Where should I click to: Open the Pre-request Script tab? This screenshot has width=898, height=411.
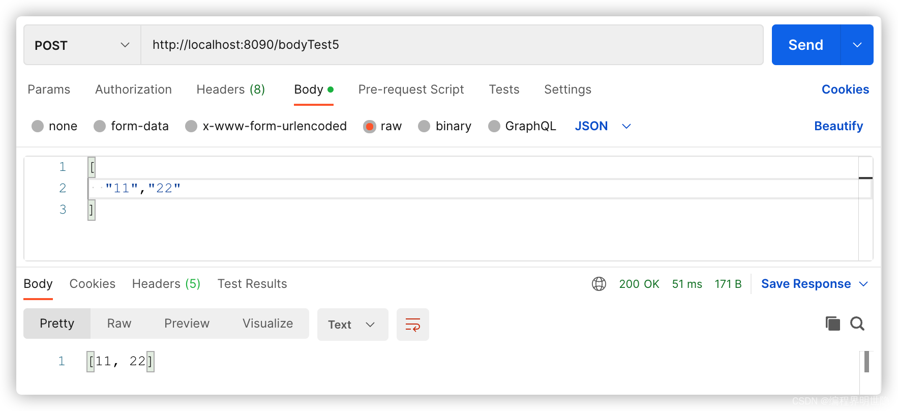(411, 90)
